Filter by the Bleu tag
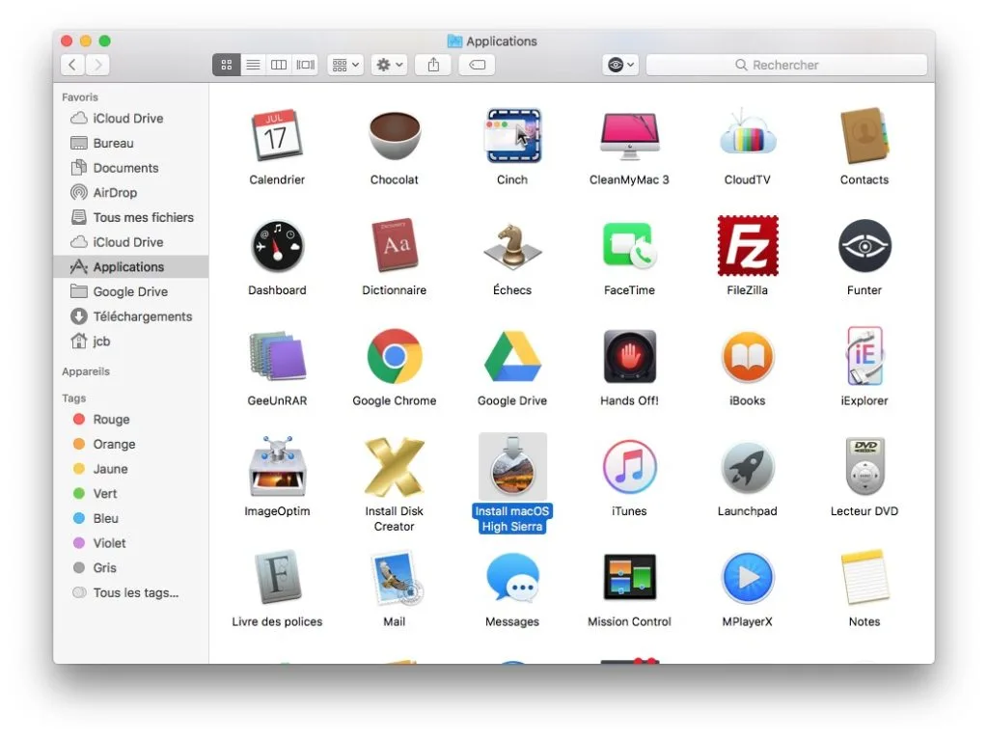Screen dimensions: 988x740 tap(130, 518)
